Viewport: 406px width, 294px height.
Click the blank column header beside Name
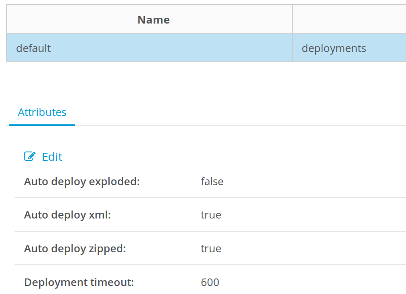pyautogui.click(x=349, y=20)
